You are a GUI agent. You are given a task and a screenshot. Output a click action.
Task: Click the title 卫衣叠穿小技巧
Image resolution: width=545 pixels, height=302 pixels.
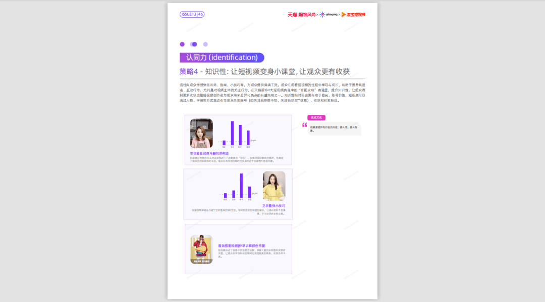click(274, 206)
